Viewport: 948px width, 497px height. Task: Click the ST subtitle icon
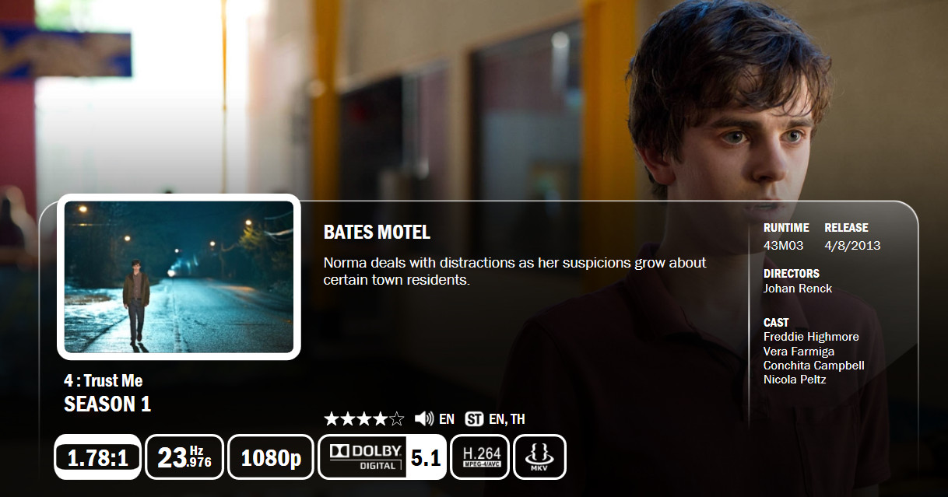pos(474,419)
